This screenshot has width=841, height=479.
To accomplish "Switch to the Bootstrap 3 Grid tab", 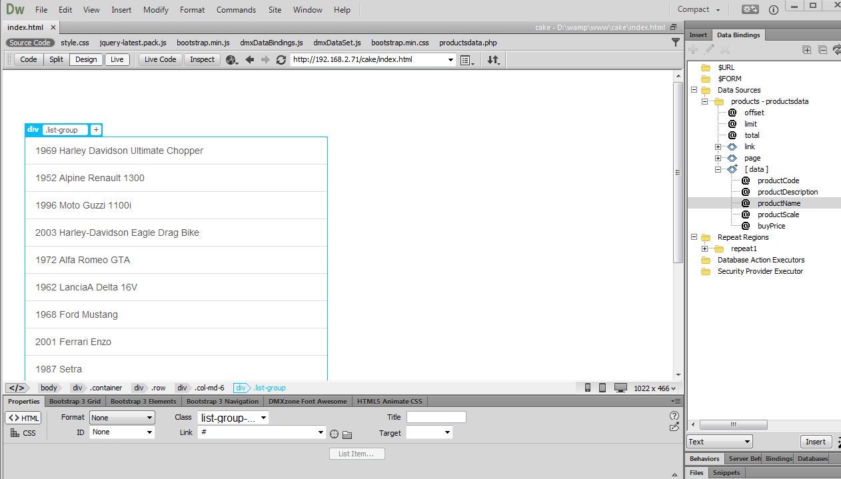I will (75, 401).
